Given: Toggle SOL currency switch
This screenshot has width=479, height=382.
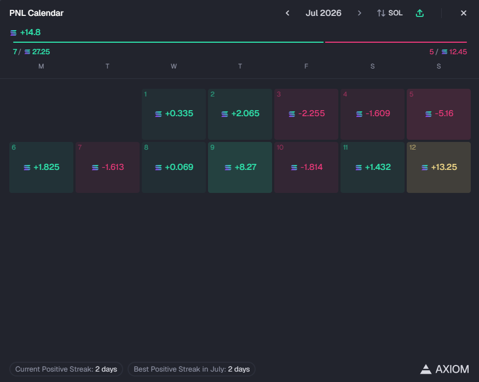Looking at the screenshot, I should point(390,13).
